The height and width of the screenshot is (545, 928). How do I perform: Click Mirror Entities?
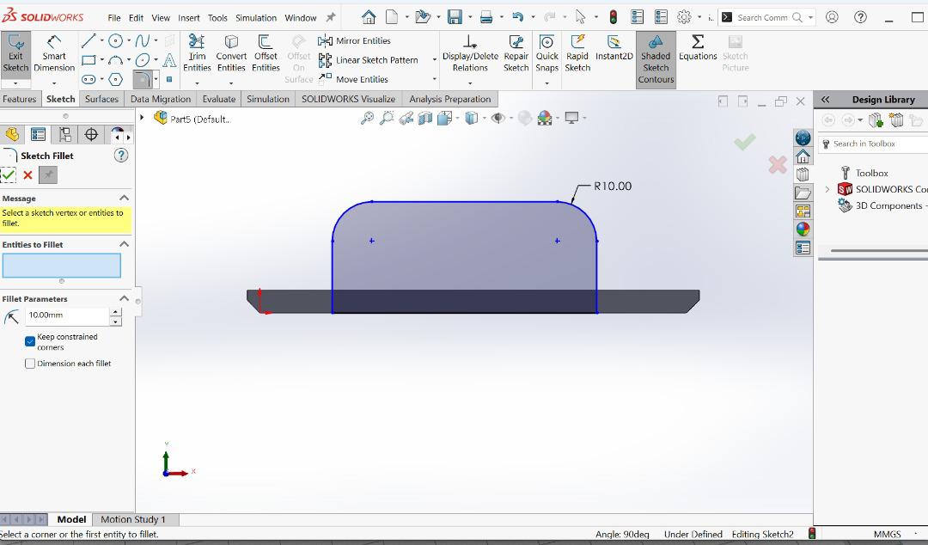click(355, 41)
